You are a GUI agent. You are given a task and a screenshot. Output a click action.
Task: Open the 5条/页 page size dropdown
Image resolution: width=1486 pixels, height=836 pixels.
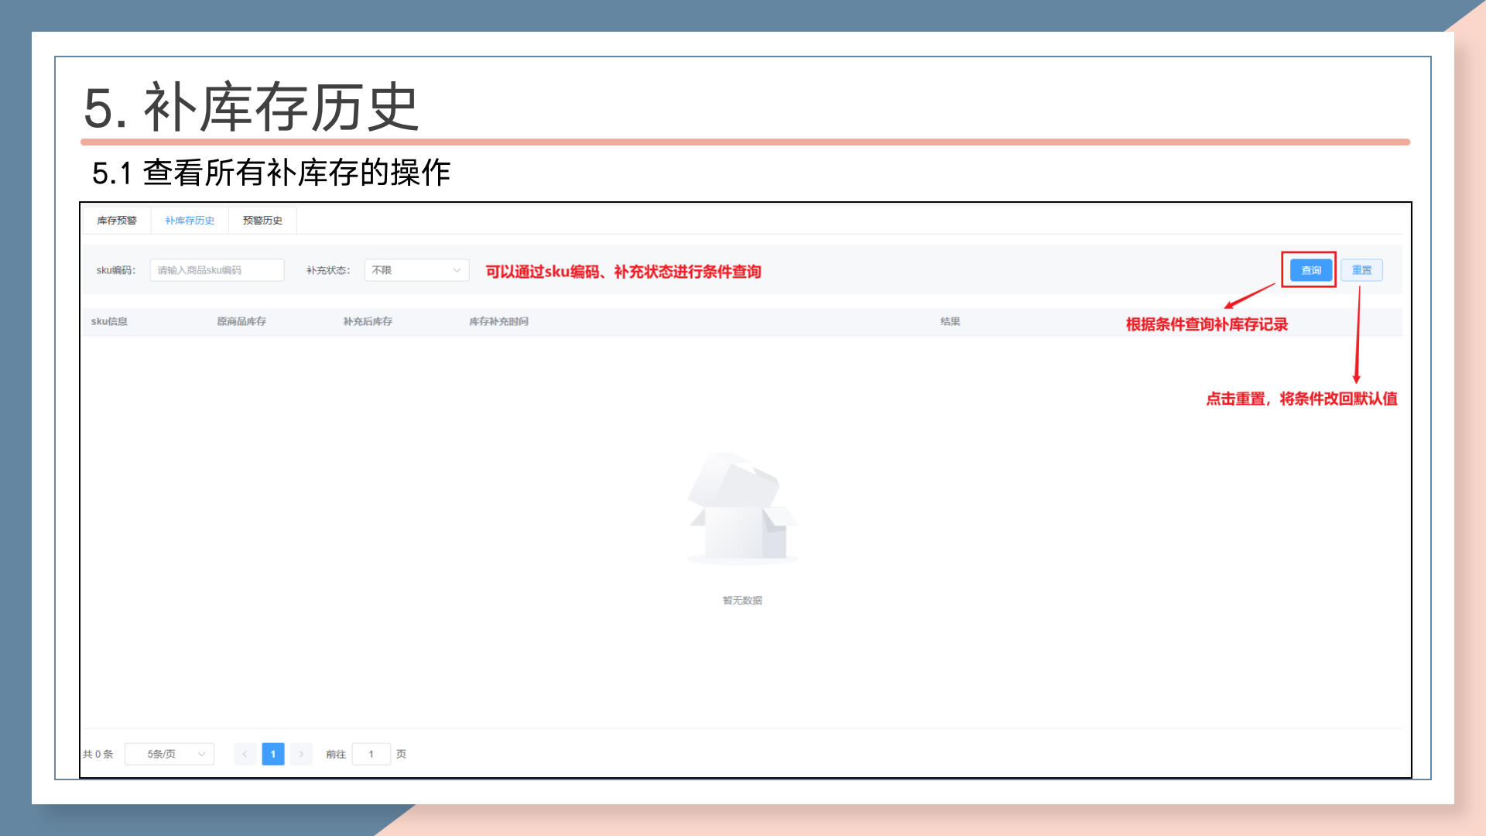[x=161, y=754]
